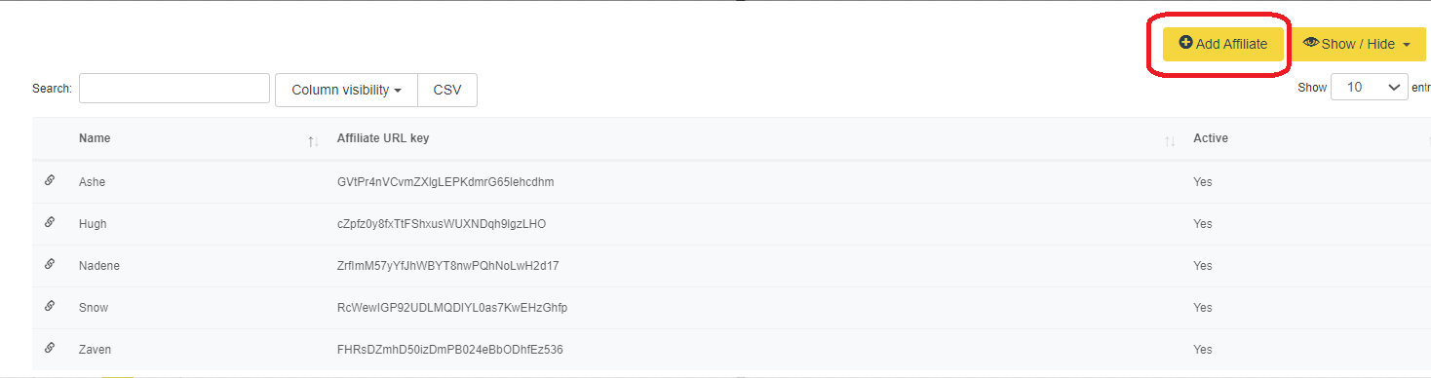Viewport: 1431px width, 378px height.
Task: Click the link icon beside Snow
Action: click(x=50, y=307)
